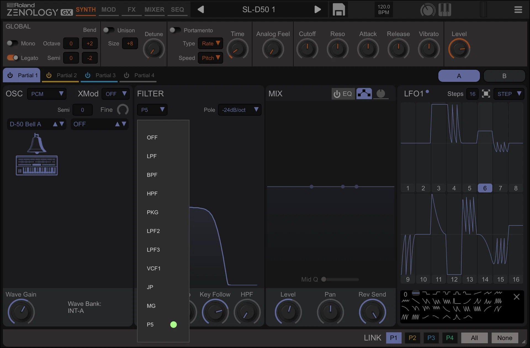Image resolution: width=530 pixels, height=348 pixels.
Task: Pick HPF from the filter type list
Action: pos(163,194)
